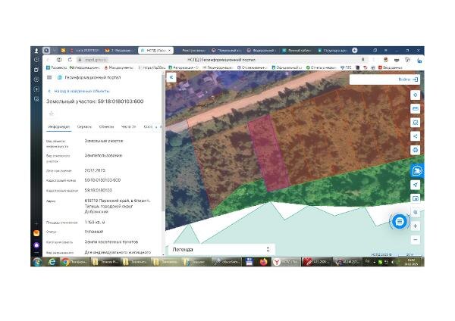
Task: Select the pink highlighted land parcel on map
Action: (x=268, y=154)
